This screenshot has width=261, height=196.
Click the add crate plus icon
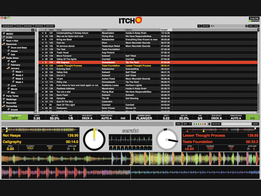[33, 30]
